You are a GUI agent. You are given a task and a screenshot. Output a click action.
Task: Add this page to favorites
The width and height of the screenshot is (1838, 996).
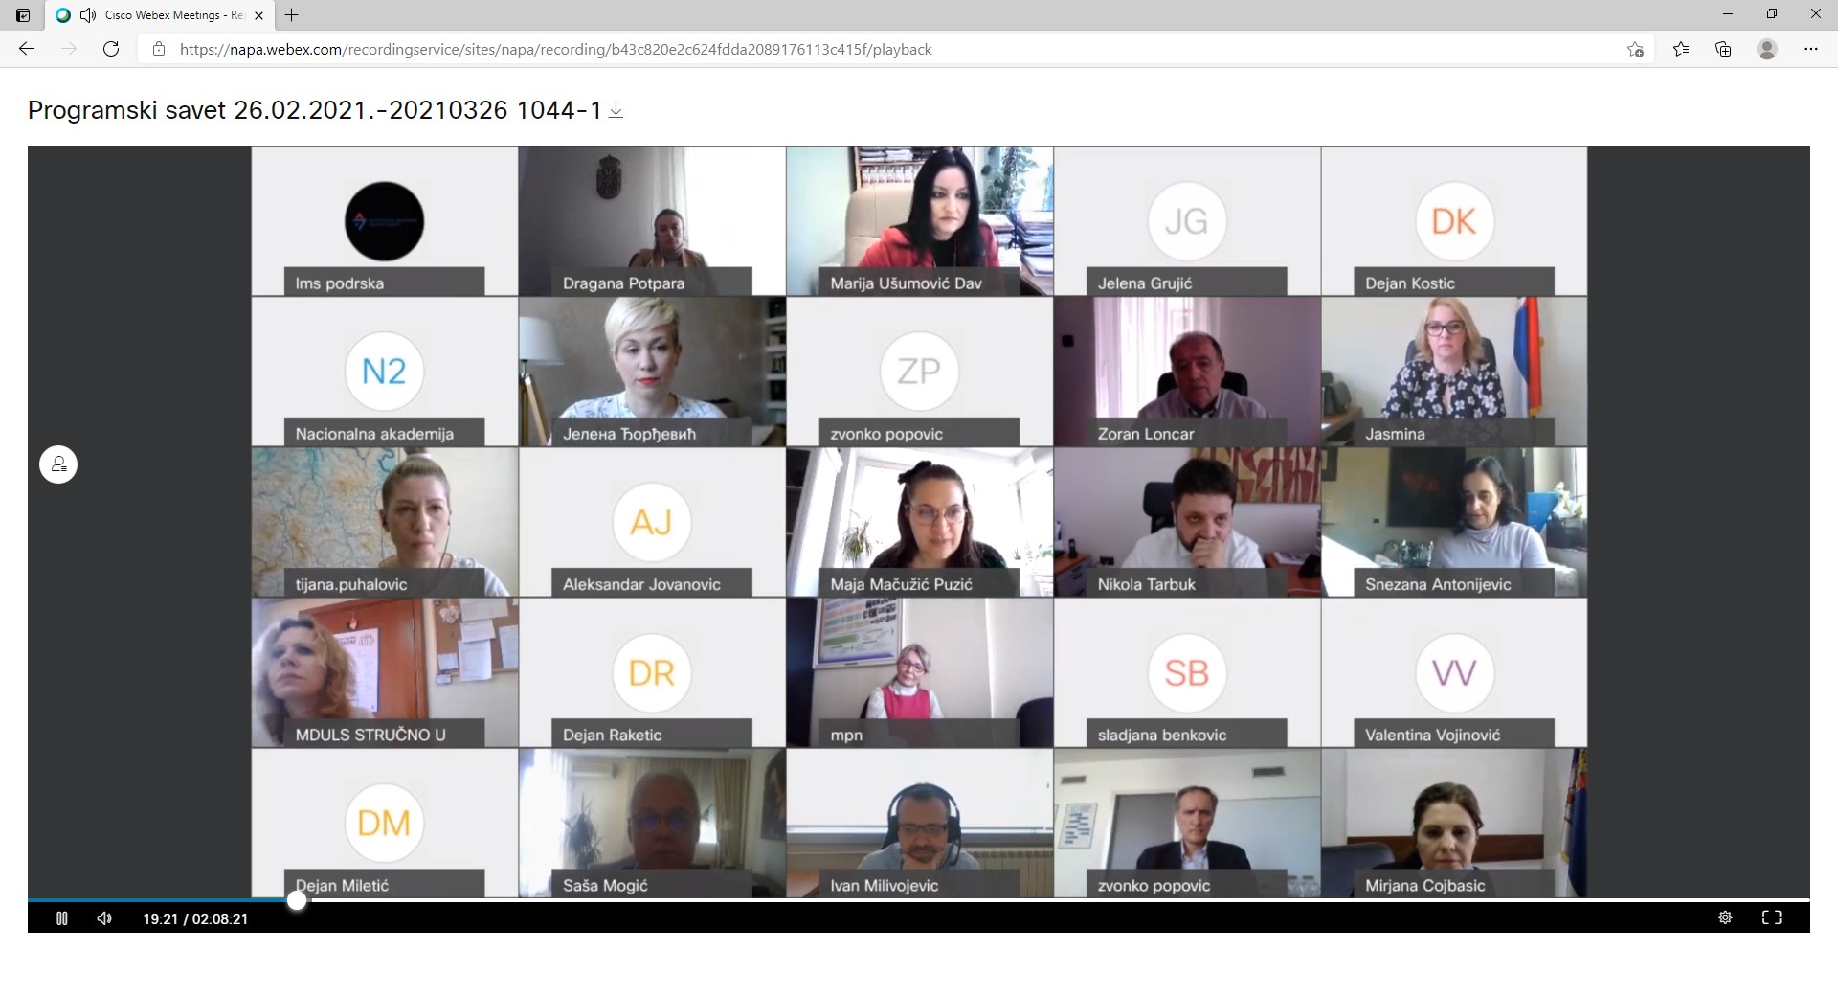(1635, 50)
